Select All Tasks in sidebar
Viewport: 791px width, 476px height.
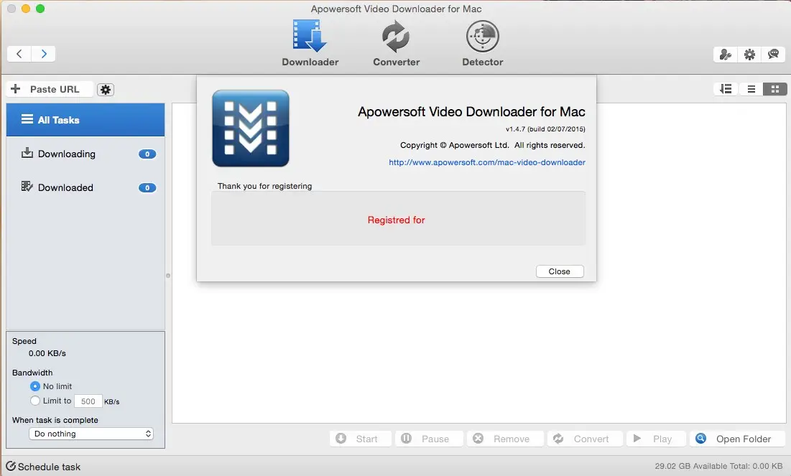tap(85, 120)
